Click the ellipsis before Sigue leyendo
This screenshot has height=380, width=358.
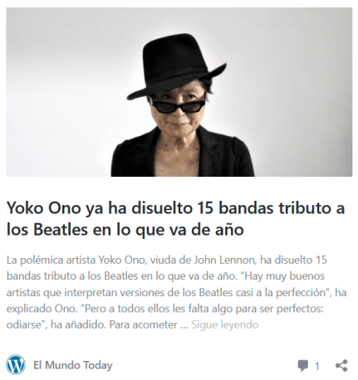pyautogui.click(x=184, y=327)
